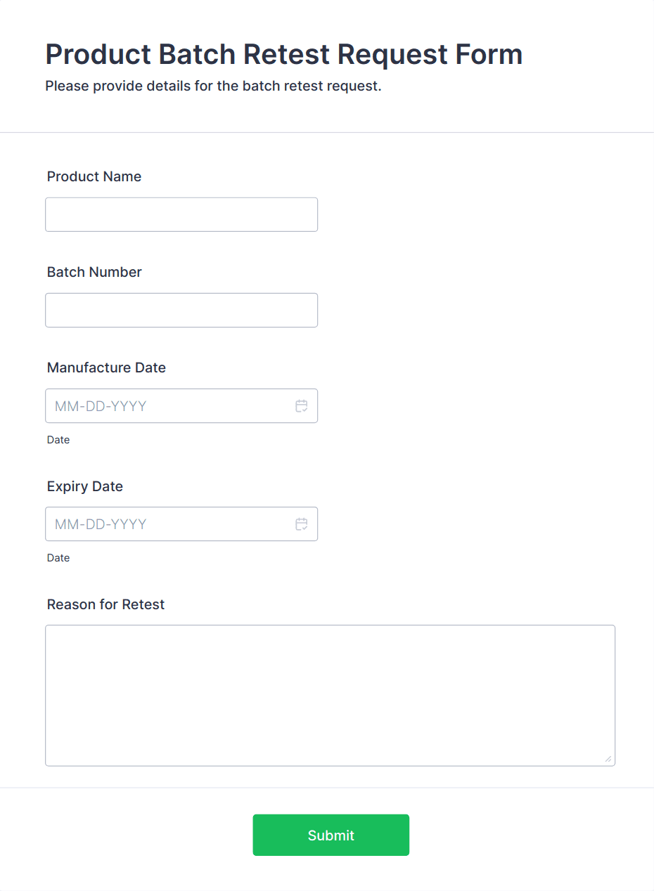Click into the Batch Number input box
654x891 pixels.
coord(181,310)
